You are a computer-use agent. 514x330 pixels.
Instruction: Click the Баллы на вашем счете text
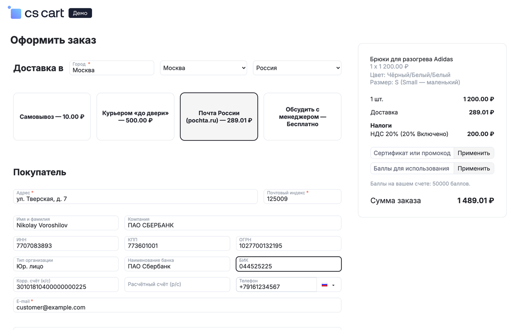tap(420, 184)
